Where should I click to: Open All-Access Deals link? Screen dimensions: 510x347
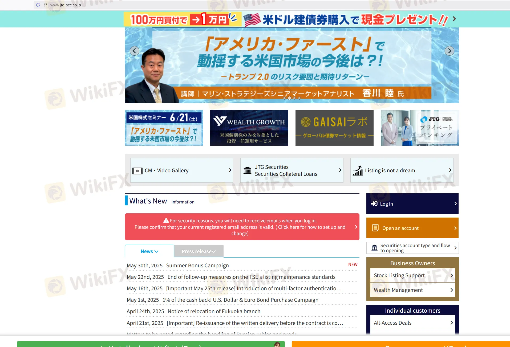412,323
